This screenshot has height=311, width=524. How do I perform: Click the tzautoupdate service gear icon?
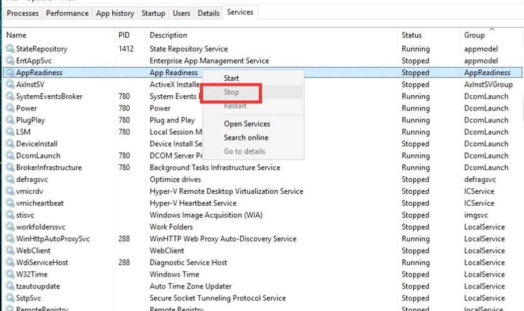[x=10, y=286]
